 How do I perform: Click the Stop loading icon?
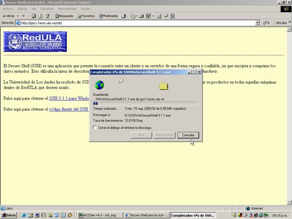click(x=34, y=16)
